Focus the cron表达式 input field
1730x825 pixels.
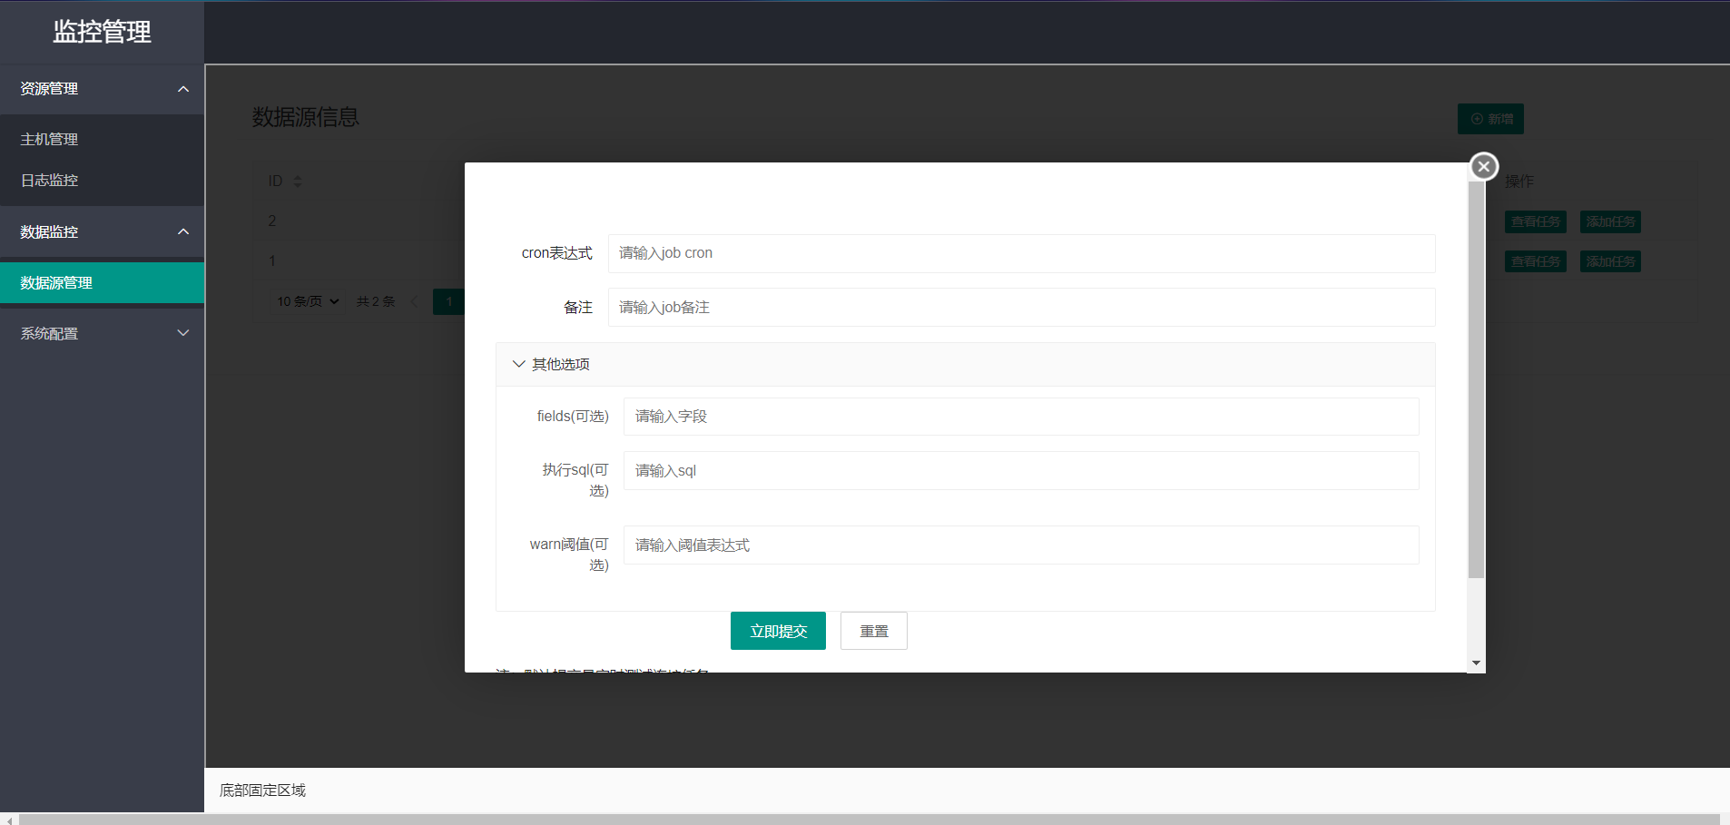[x=1021, y=253]
